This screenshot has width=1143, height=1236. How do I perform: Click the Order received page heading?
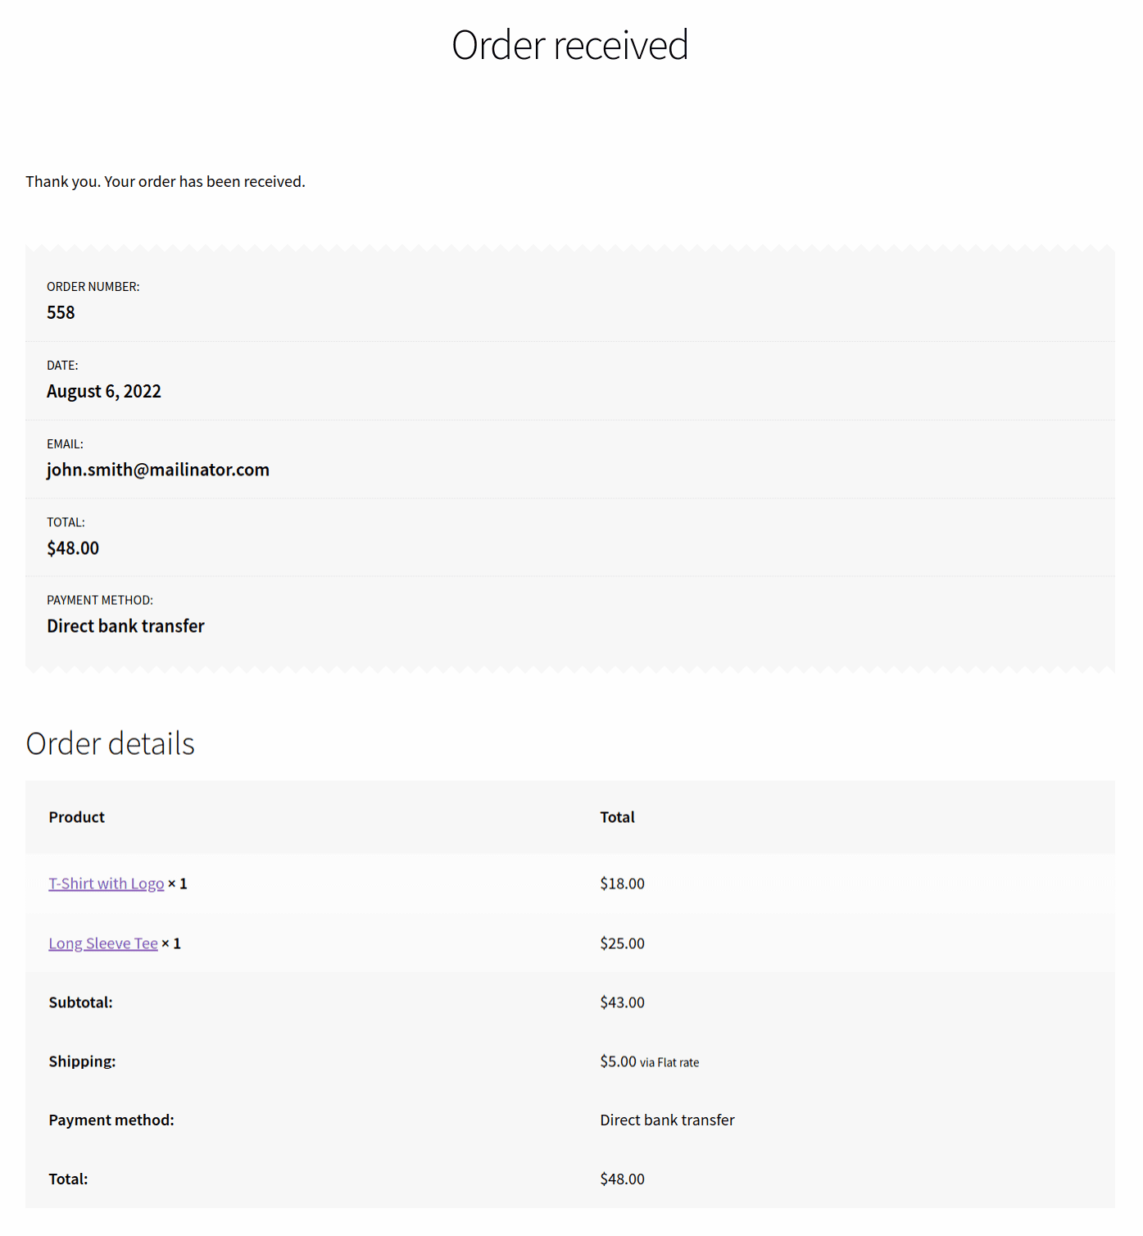tap(570, 45)
